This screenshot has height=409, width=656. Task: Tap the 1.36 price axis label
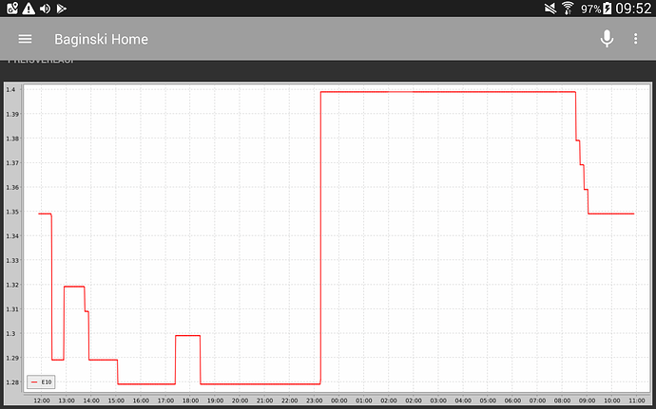click(11, 187)
